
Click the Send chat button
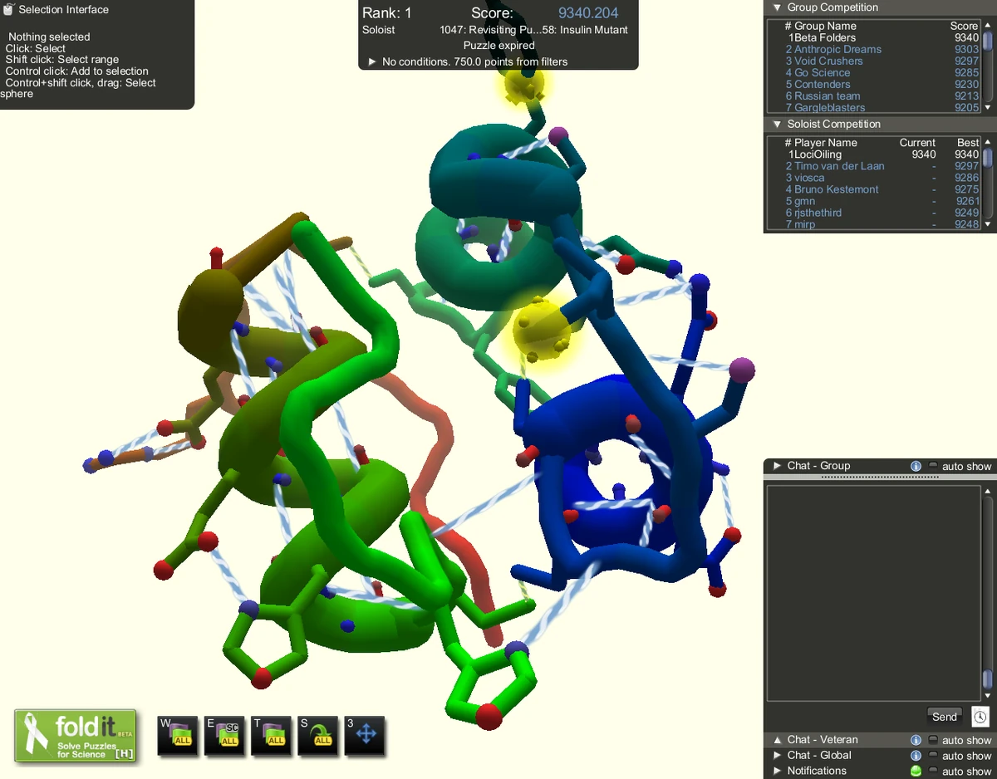[945, 717]
